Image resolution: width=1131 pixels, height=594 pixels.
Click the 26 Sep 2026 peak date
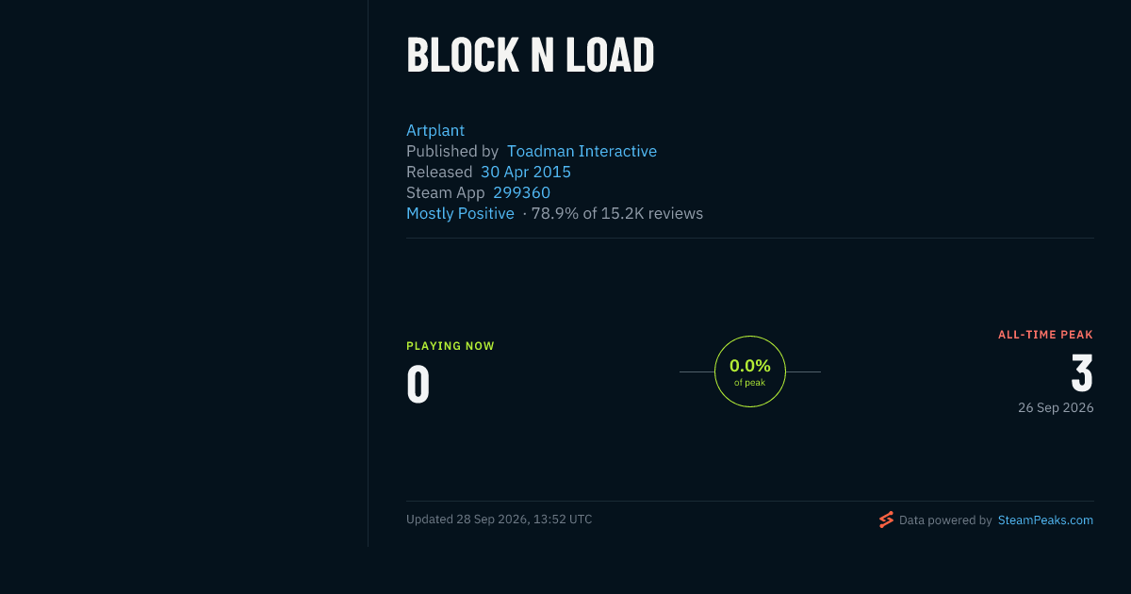point(1056,408)
